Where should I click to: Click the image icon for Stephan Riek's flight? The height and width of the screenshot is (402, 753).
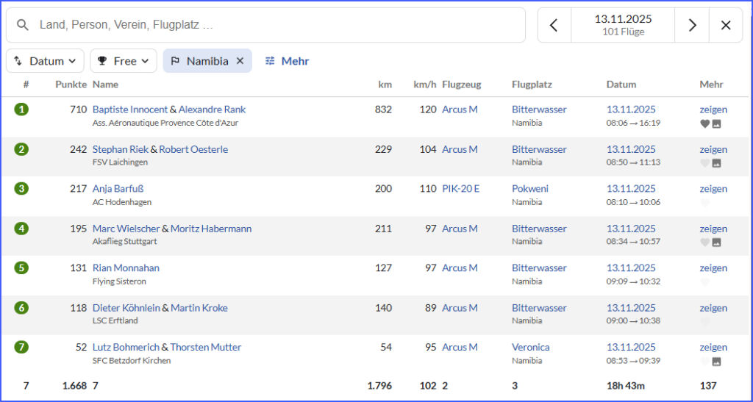point(716,163)
